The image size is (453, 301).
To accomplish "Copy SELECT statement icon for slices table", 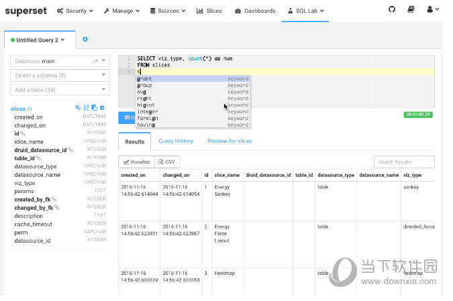I will [94, 108].
